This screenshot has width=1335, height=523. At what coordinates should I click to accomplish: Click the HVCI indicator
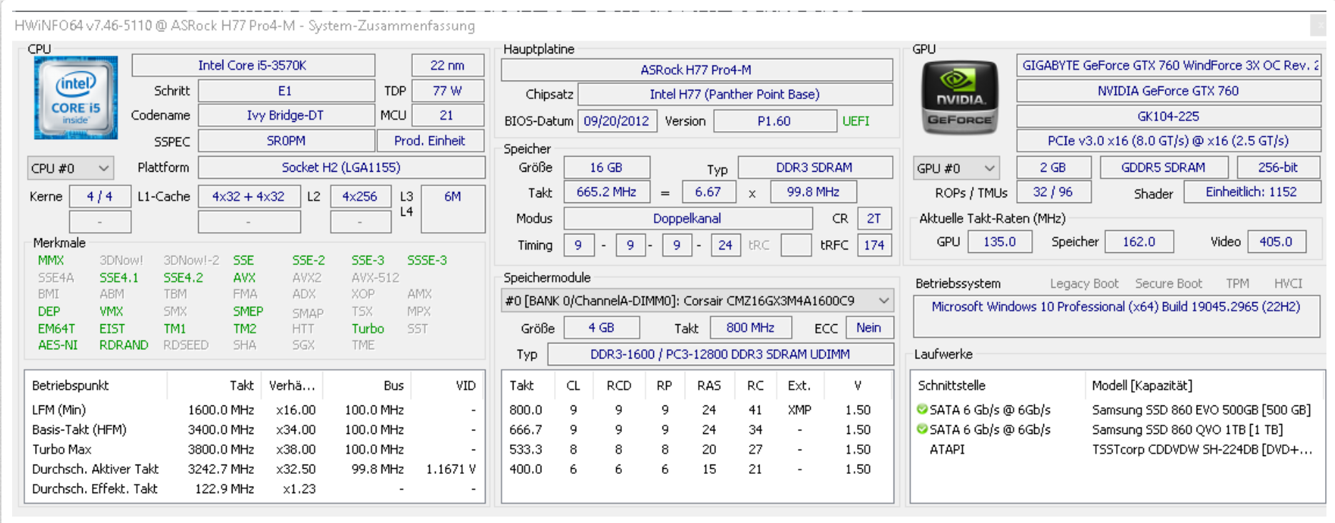pos(1288,284)
